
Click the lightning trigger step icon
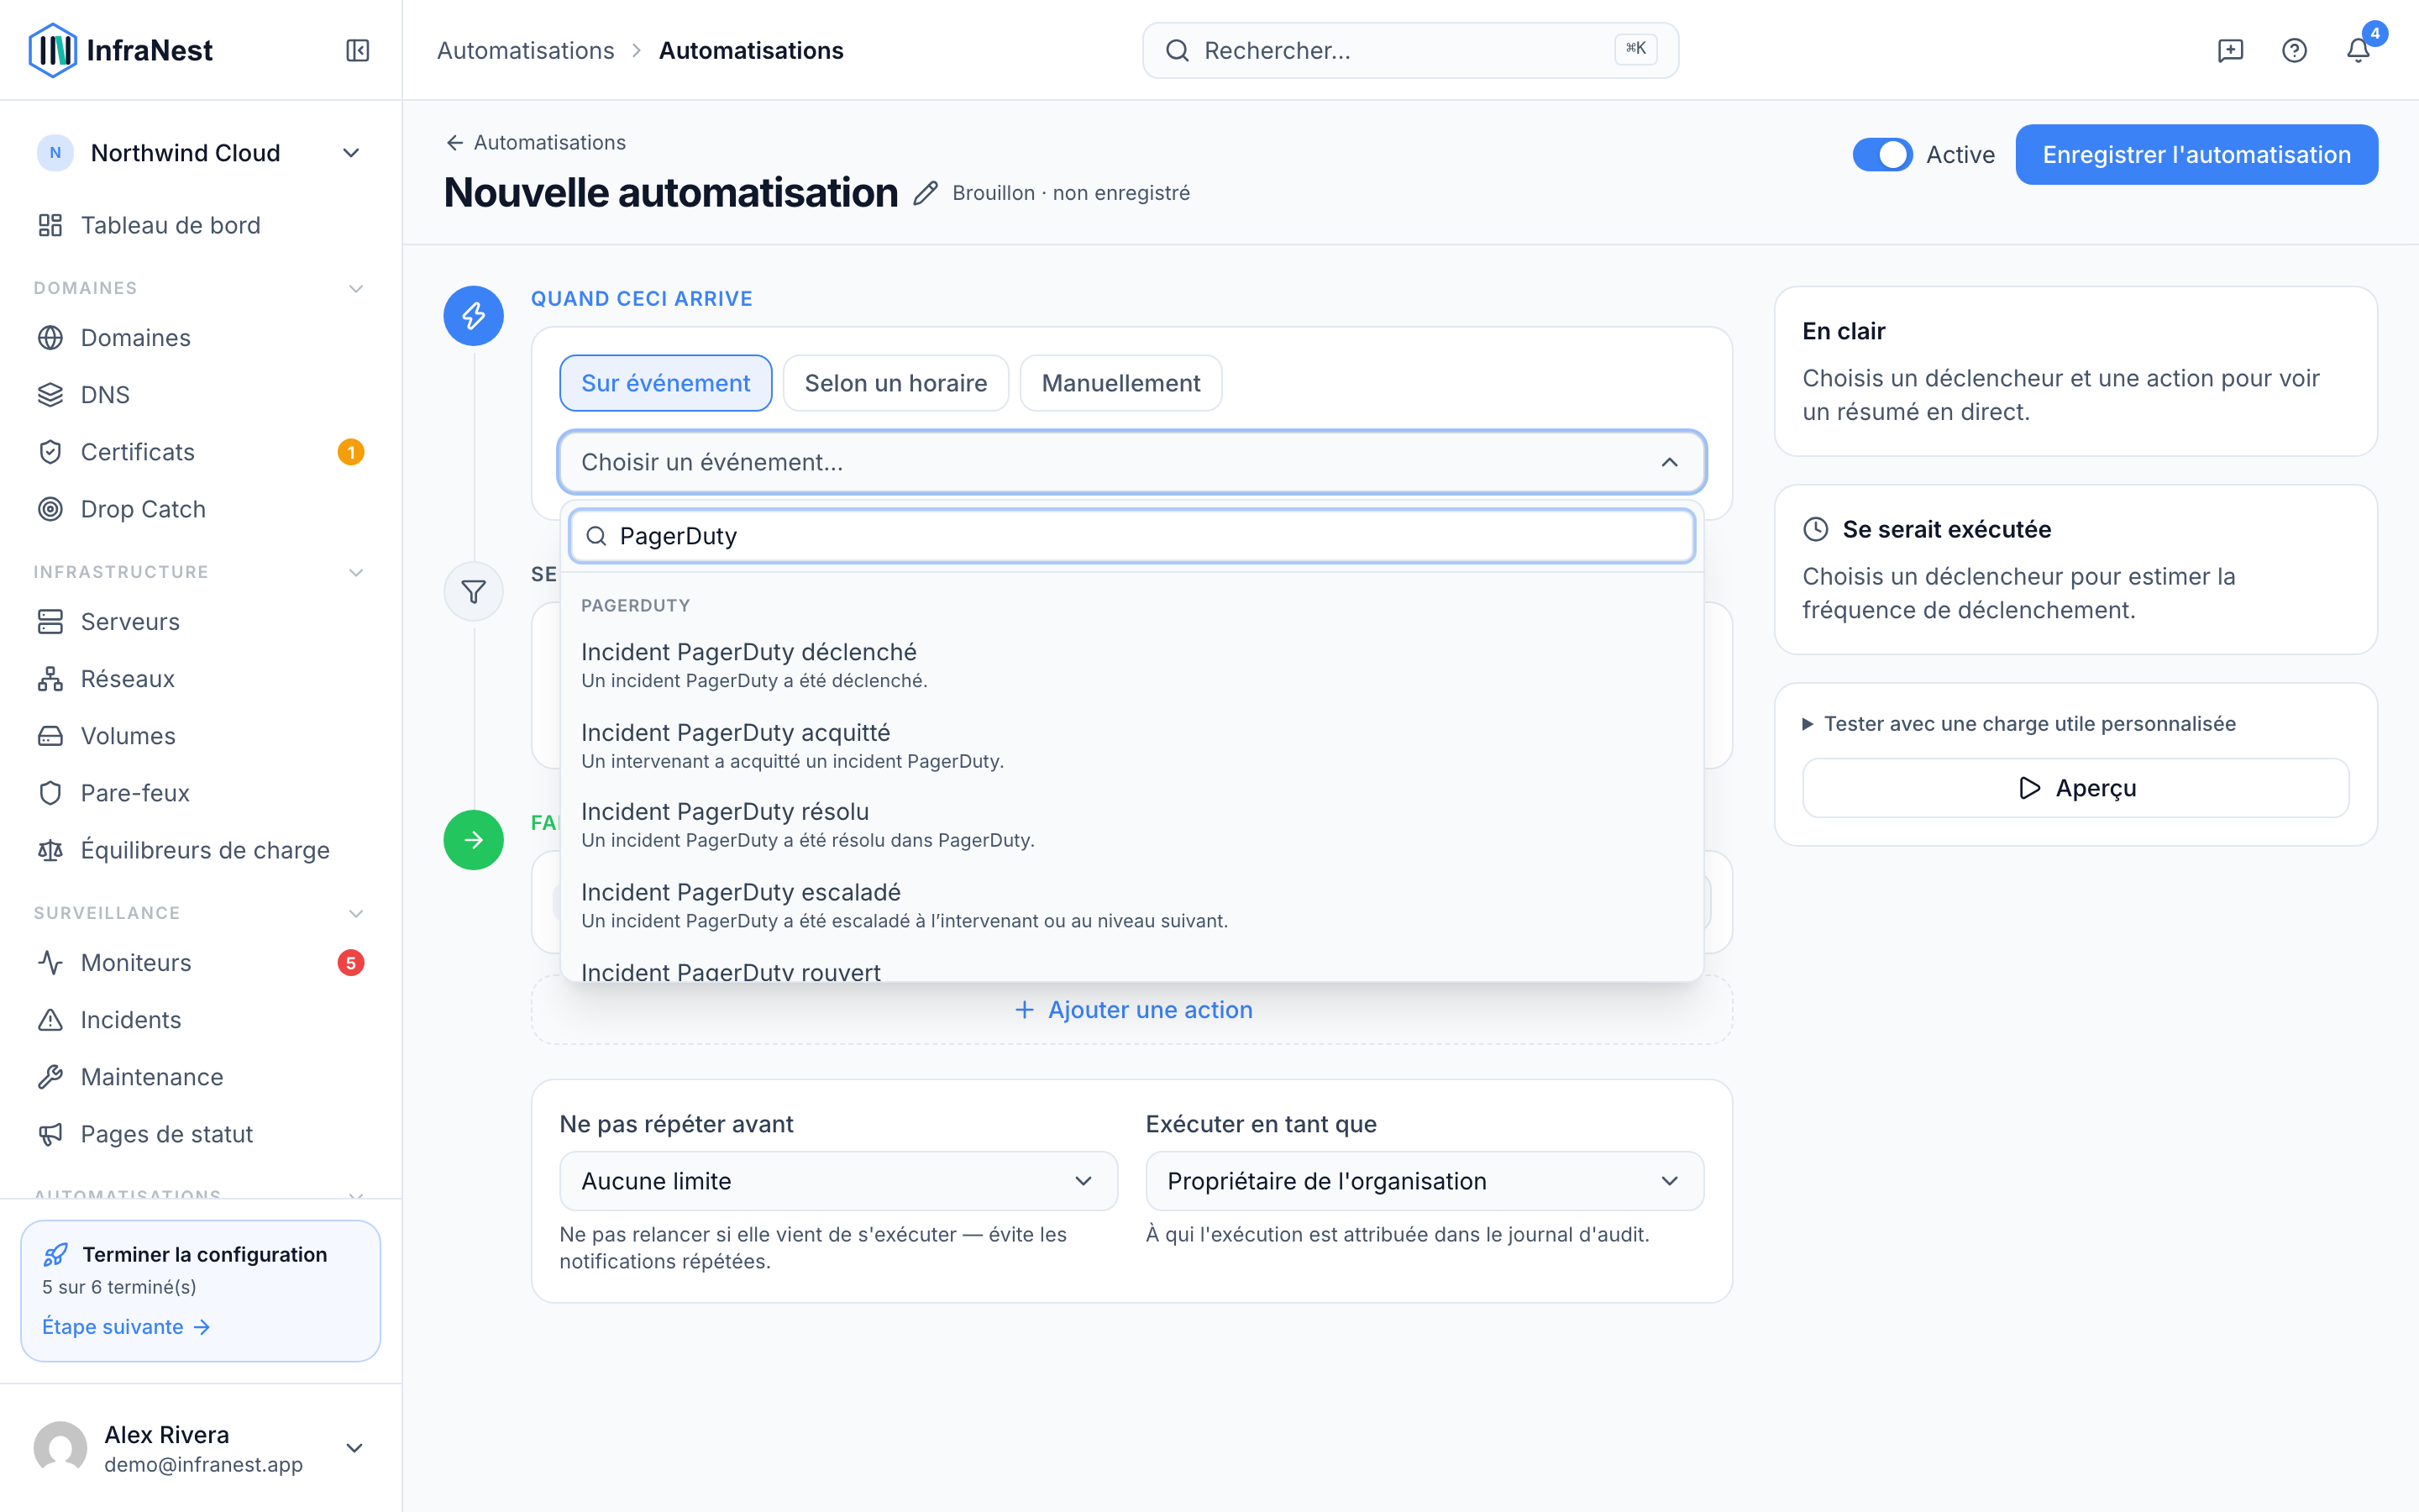(473, 316)
